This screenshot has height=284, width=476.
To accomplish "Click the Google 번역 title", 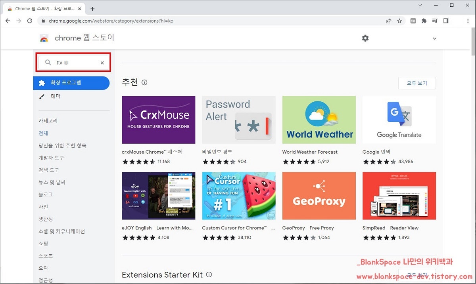I will coord(376,152).
